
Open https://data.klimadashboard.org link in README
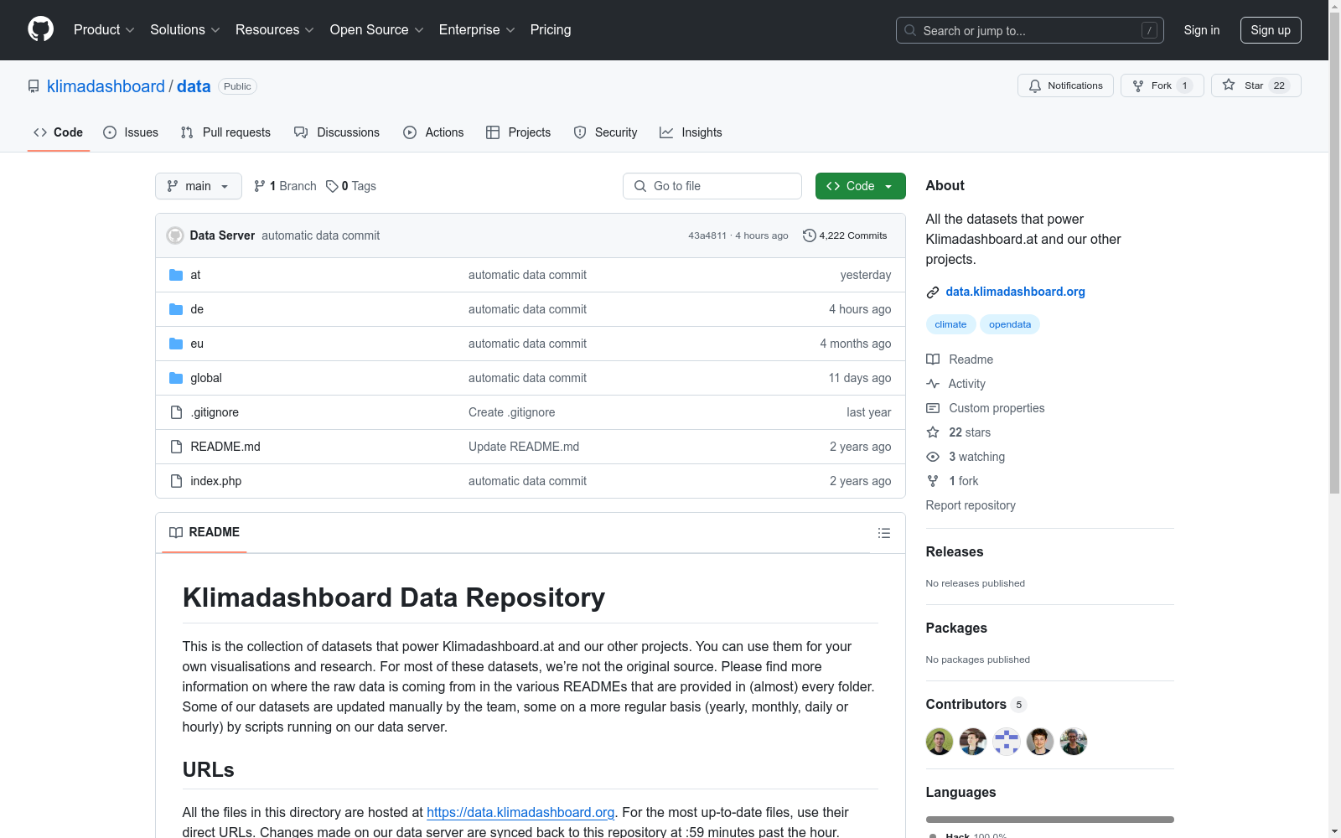520,812
